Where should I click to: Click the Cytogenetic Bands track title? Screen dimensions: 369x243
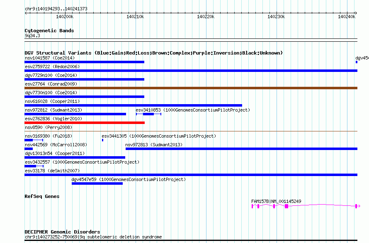point(49,31)
